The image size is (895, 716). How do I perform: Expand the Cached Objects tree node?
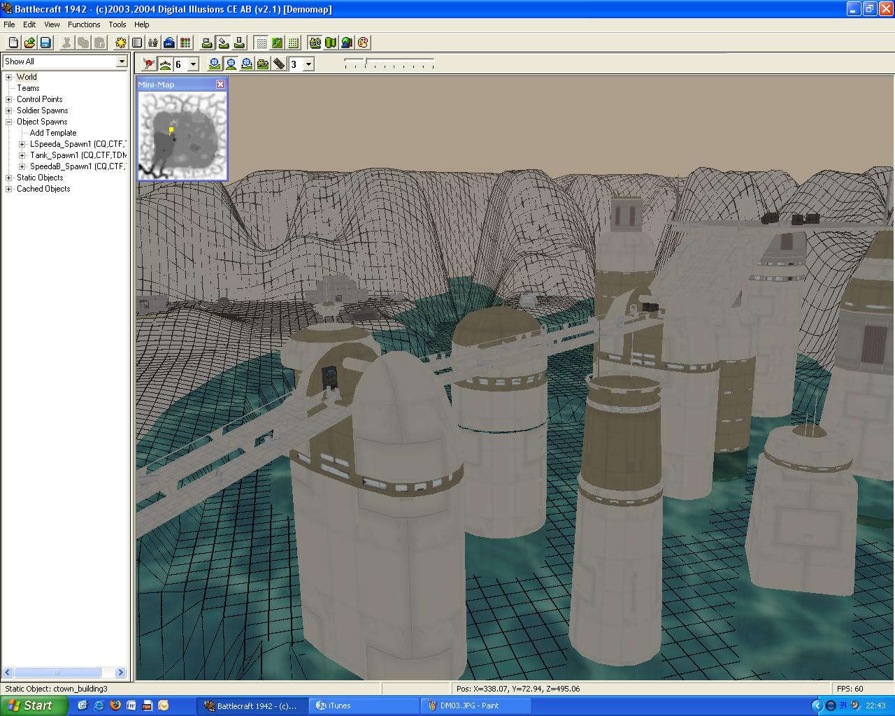9,189
